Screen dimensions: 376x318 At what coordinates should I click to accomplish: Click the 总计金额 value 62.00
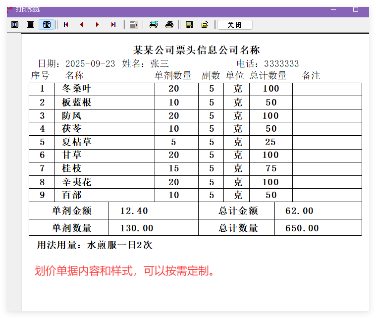tap(299, 211)
